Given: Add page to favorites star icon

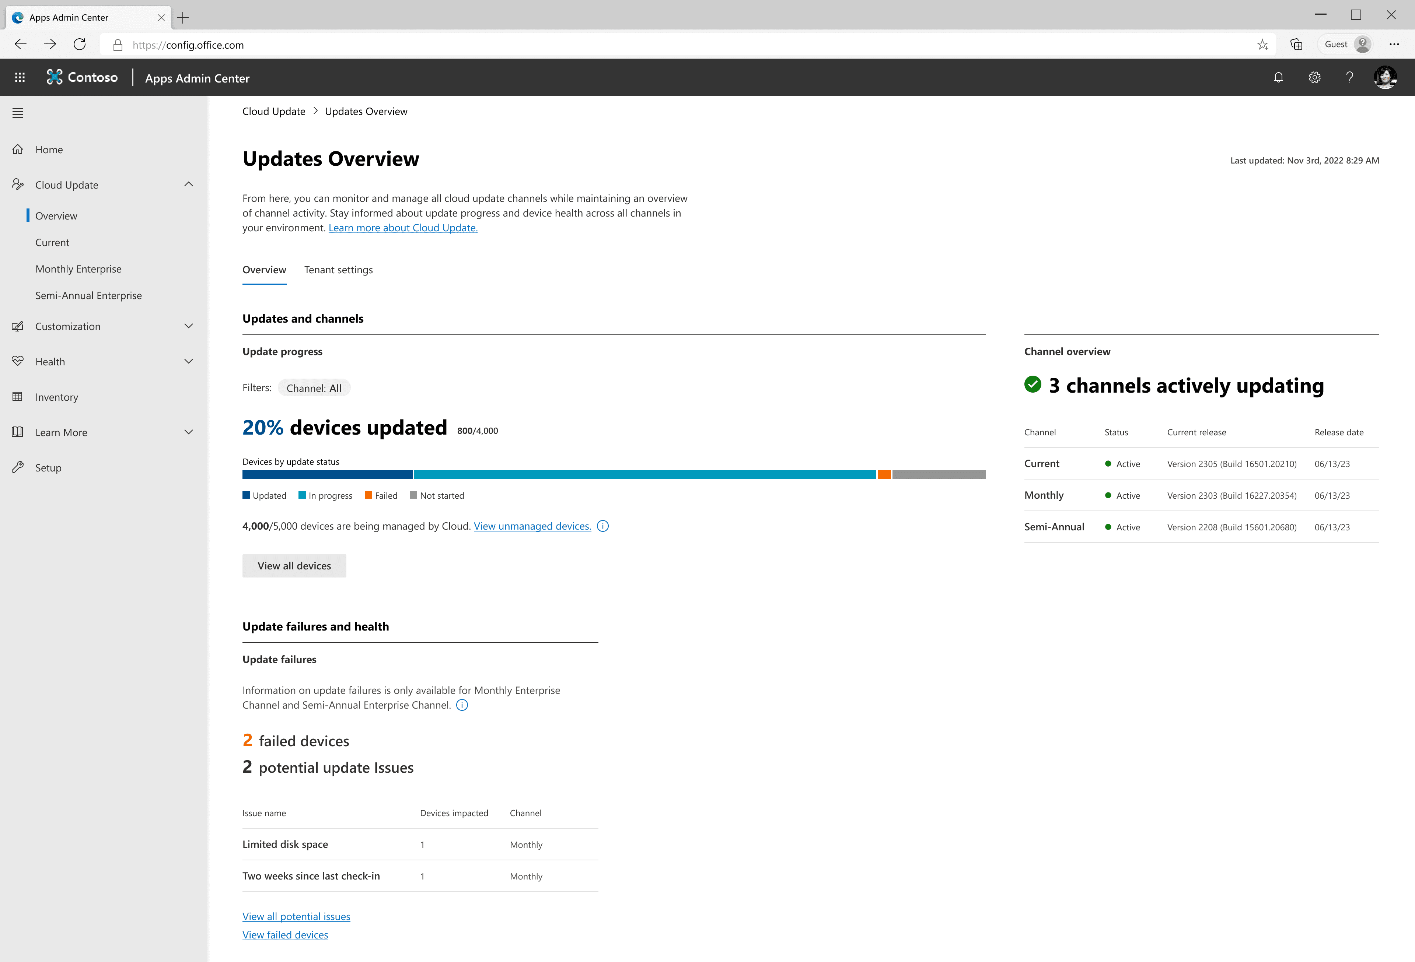Looking at the screenshot, I should pos(1262,45).
